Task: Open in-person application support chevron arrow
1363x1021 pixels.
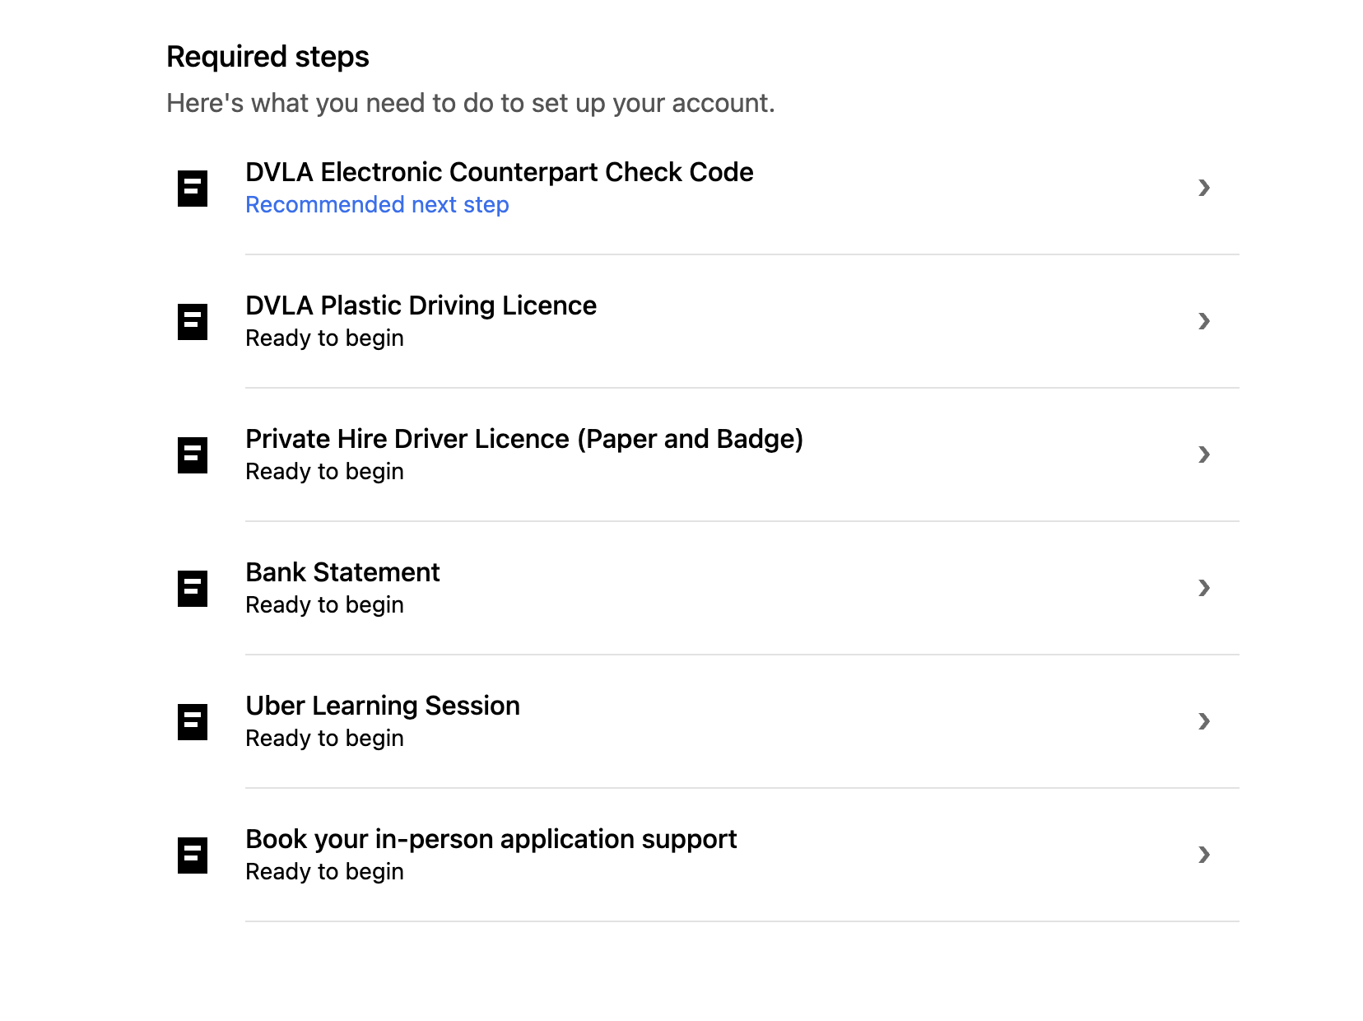Action: point(1204,855)
